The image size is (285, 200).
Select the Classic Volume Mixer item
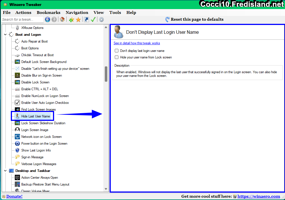click(35, 191)
